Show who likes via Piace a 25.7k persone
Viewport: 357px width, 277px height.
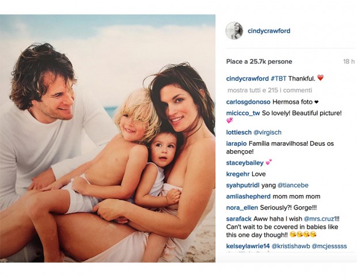[259, 62]
